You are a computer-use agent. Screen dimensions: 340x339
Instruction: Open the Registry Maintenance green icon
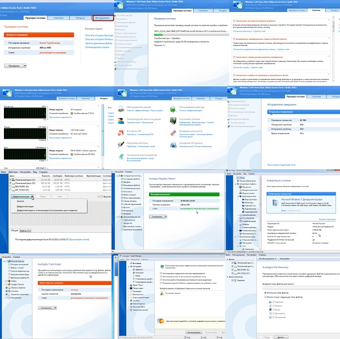tap(173, 109)
